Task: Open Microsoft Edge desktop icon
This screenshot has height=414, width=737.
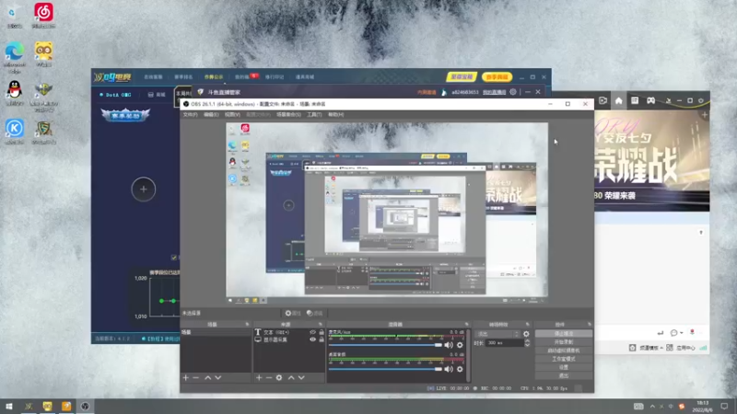Action: (15, 57)
